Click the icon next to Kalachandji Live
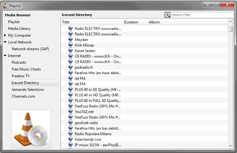Image resolution: width=237 pixels, height=153 pixels. point(70,139)
